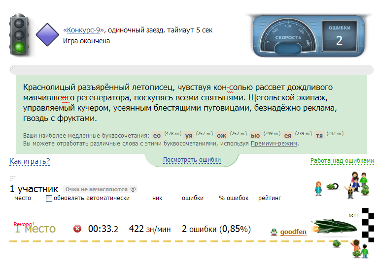This screenshot has width=377, height=263.
Task: Click the speed value '422 зн/мин'
Action: coord(150,229)
